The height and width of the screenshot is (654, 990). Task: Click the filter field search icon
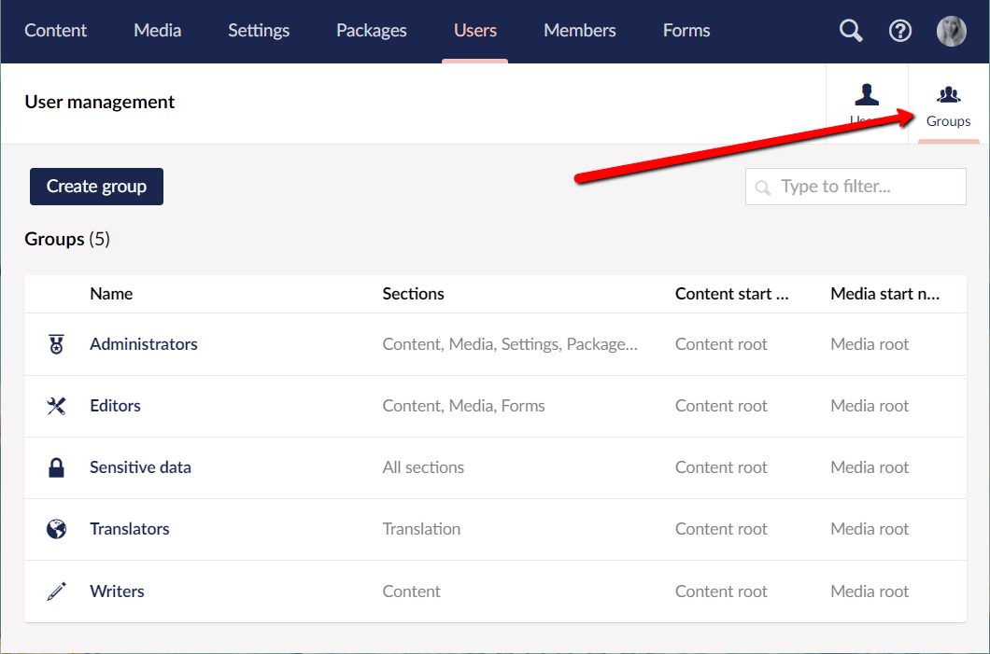763,188
